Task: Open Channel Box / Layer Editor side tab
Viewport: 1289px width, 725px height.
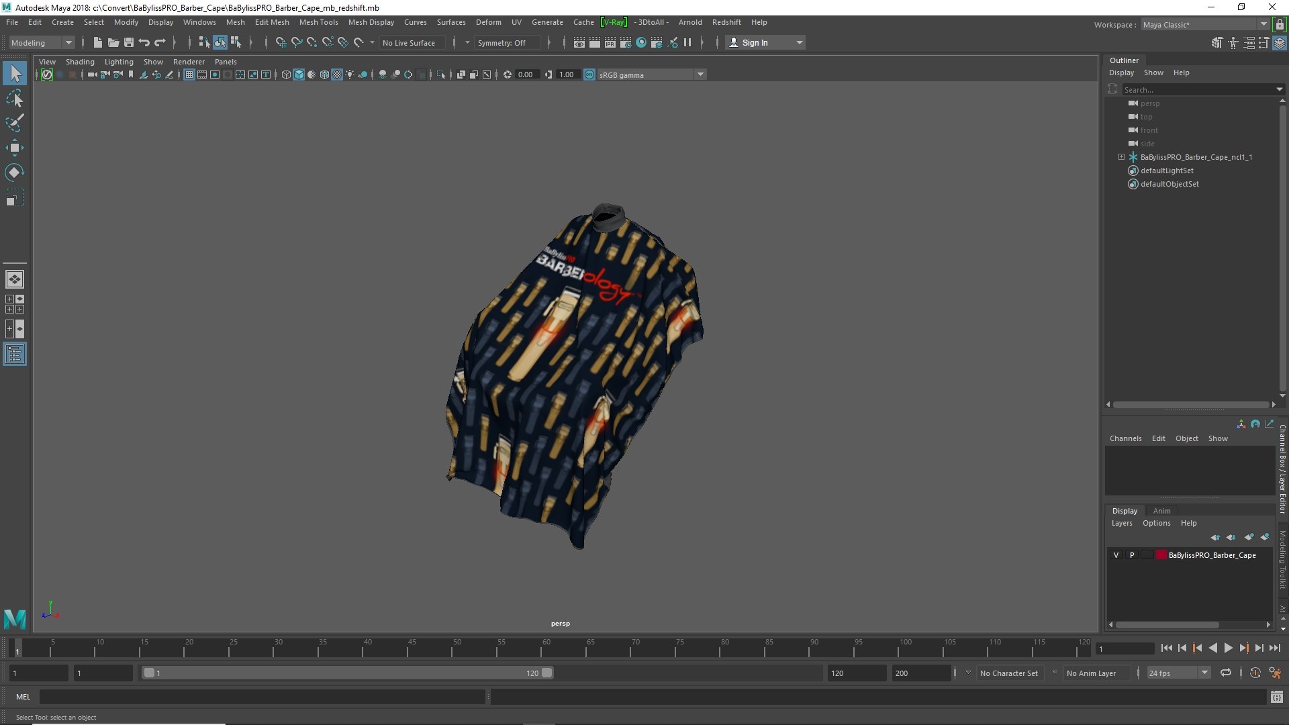Action: 1282,469
